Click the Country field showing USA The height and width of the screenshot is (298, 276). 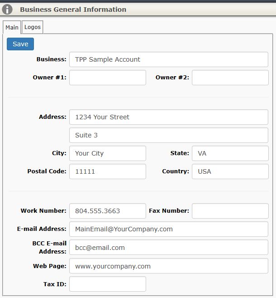(x=230, y=171)
